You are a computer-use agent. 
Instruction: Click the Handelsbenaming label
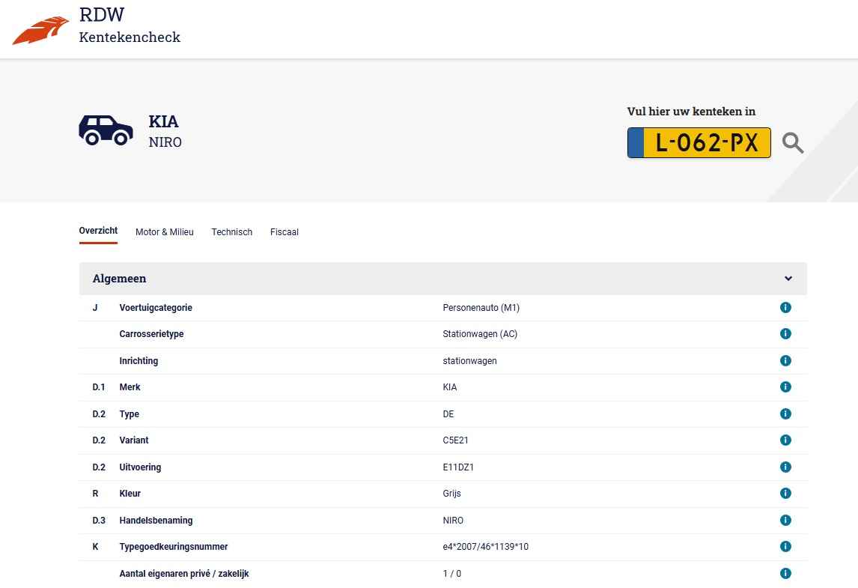[x=156, y=520]
